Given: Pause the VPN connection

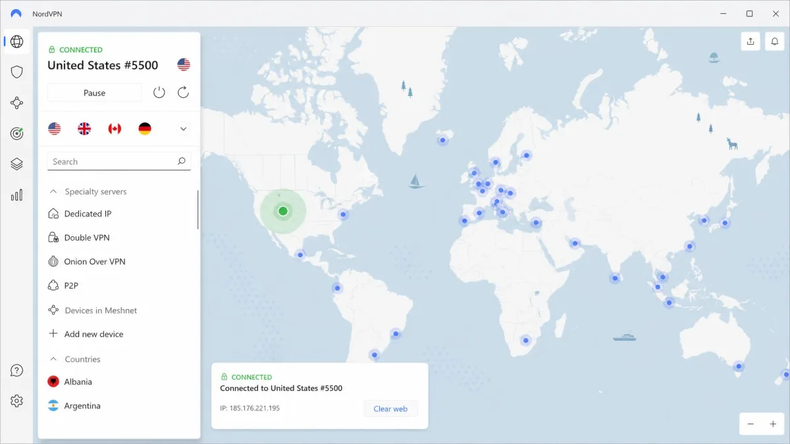Looking at the screenshot, I should [x=95, y=93].
